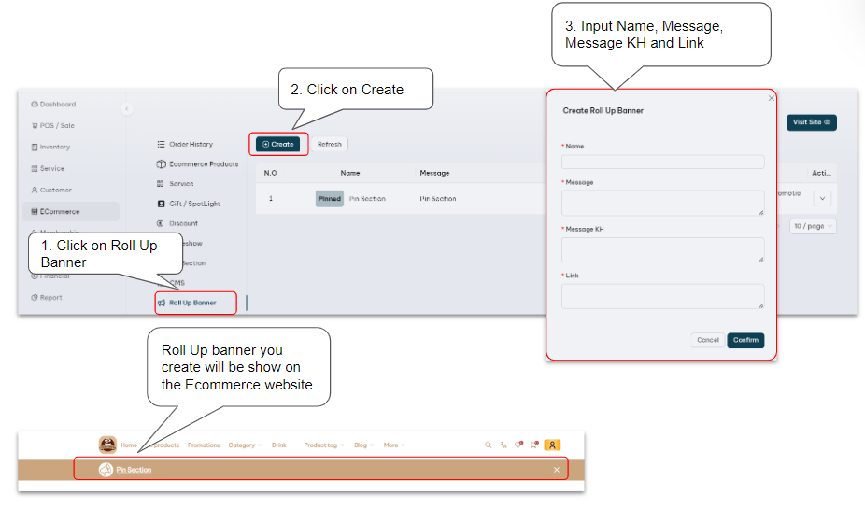Go to Dashboard in the left sidebar
This screenshot has height=509, width=865.
58,105
